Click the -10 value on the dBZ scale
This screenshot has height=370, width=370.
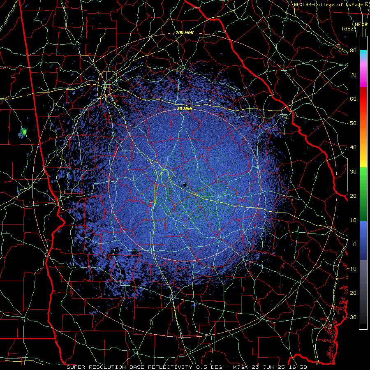(351, 268)
